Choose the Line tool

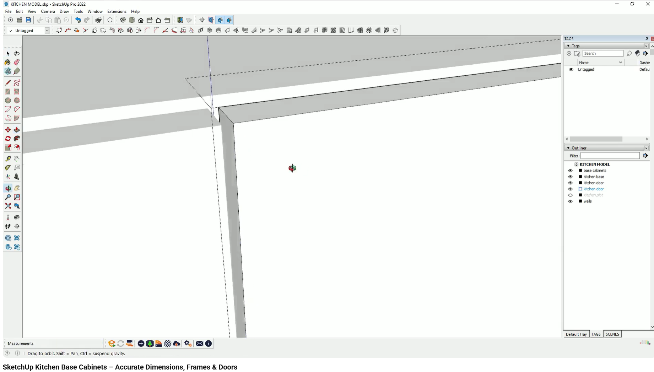click(x=7, y=82)
